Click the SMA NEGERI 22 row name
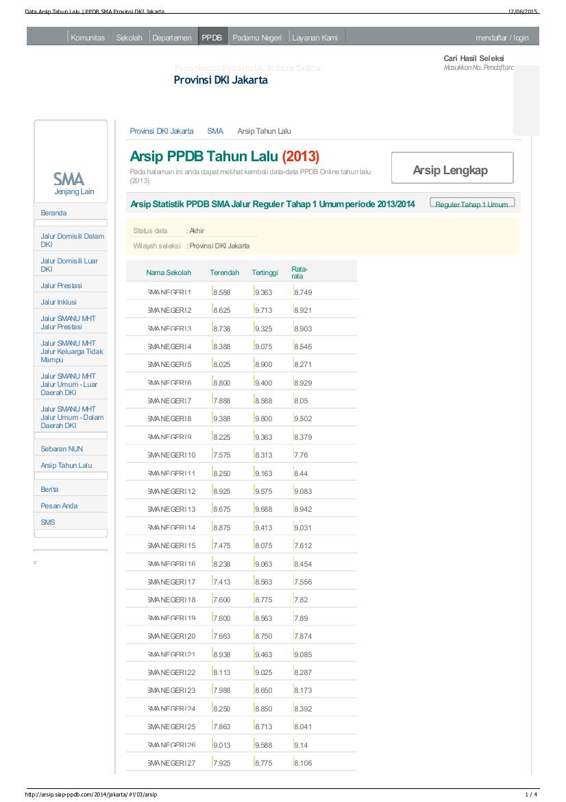 click(171, 672)
